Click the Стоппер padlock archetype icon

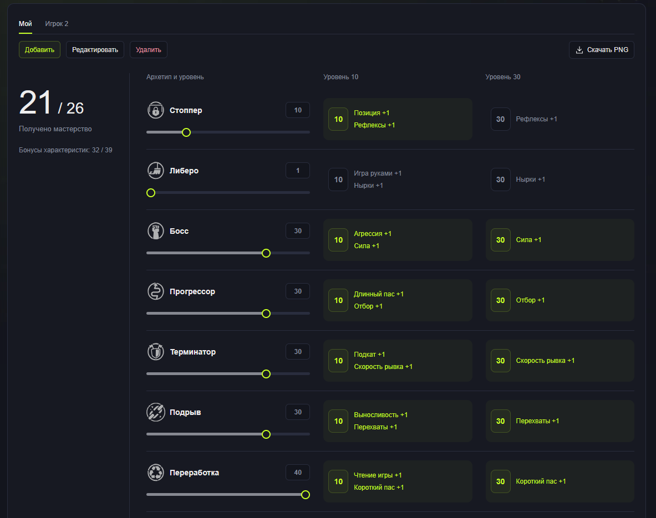click(156, 110)
